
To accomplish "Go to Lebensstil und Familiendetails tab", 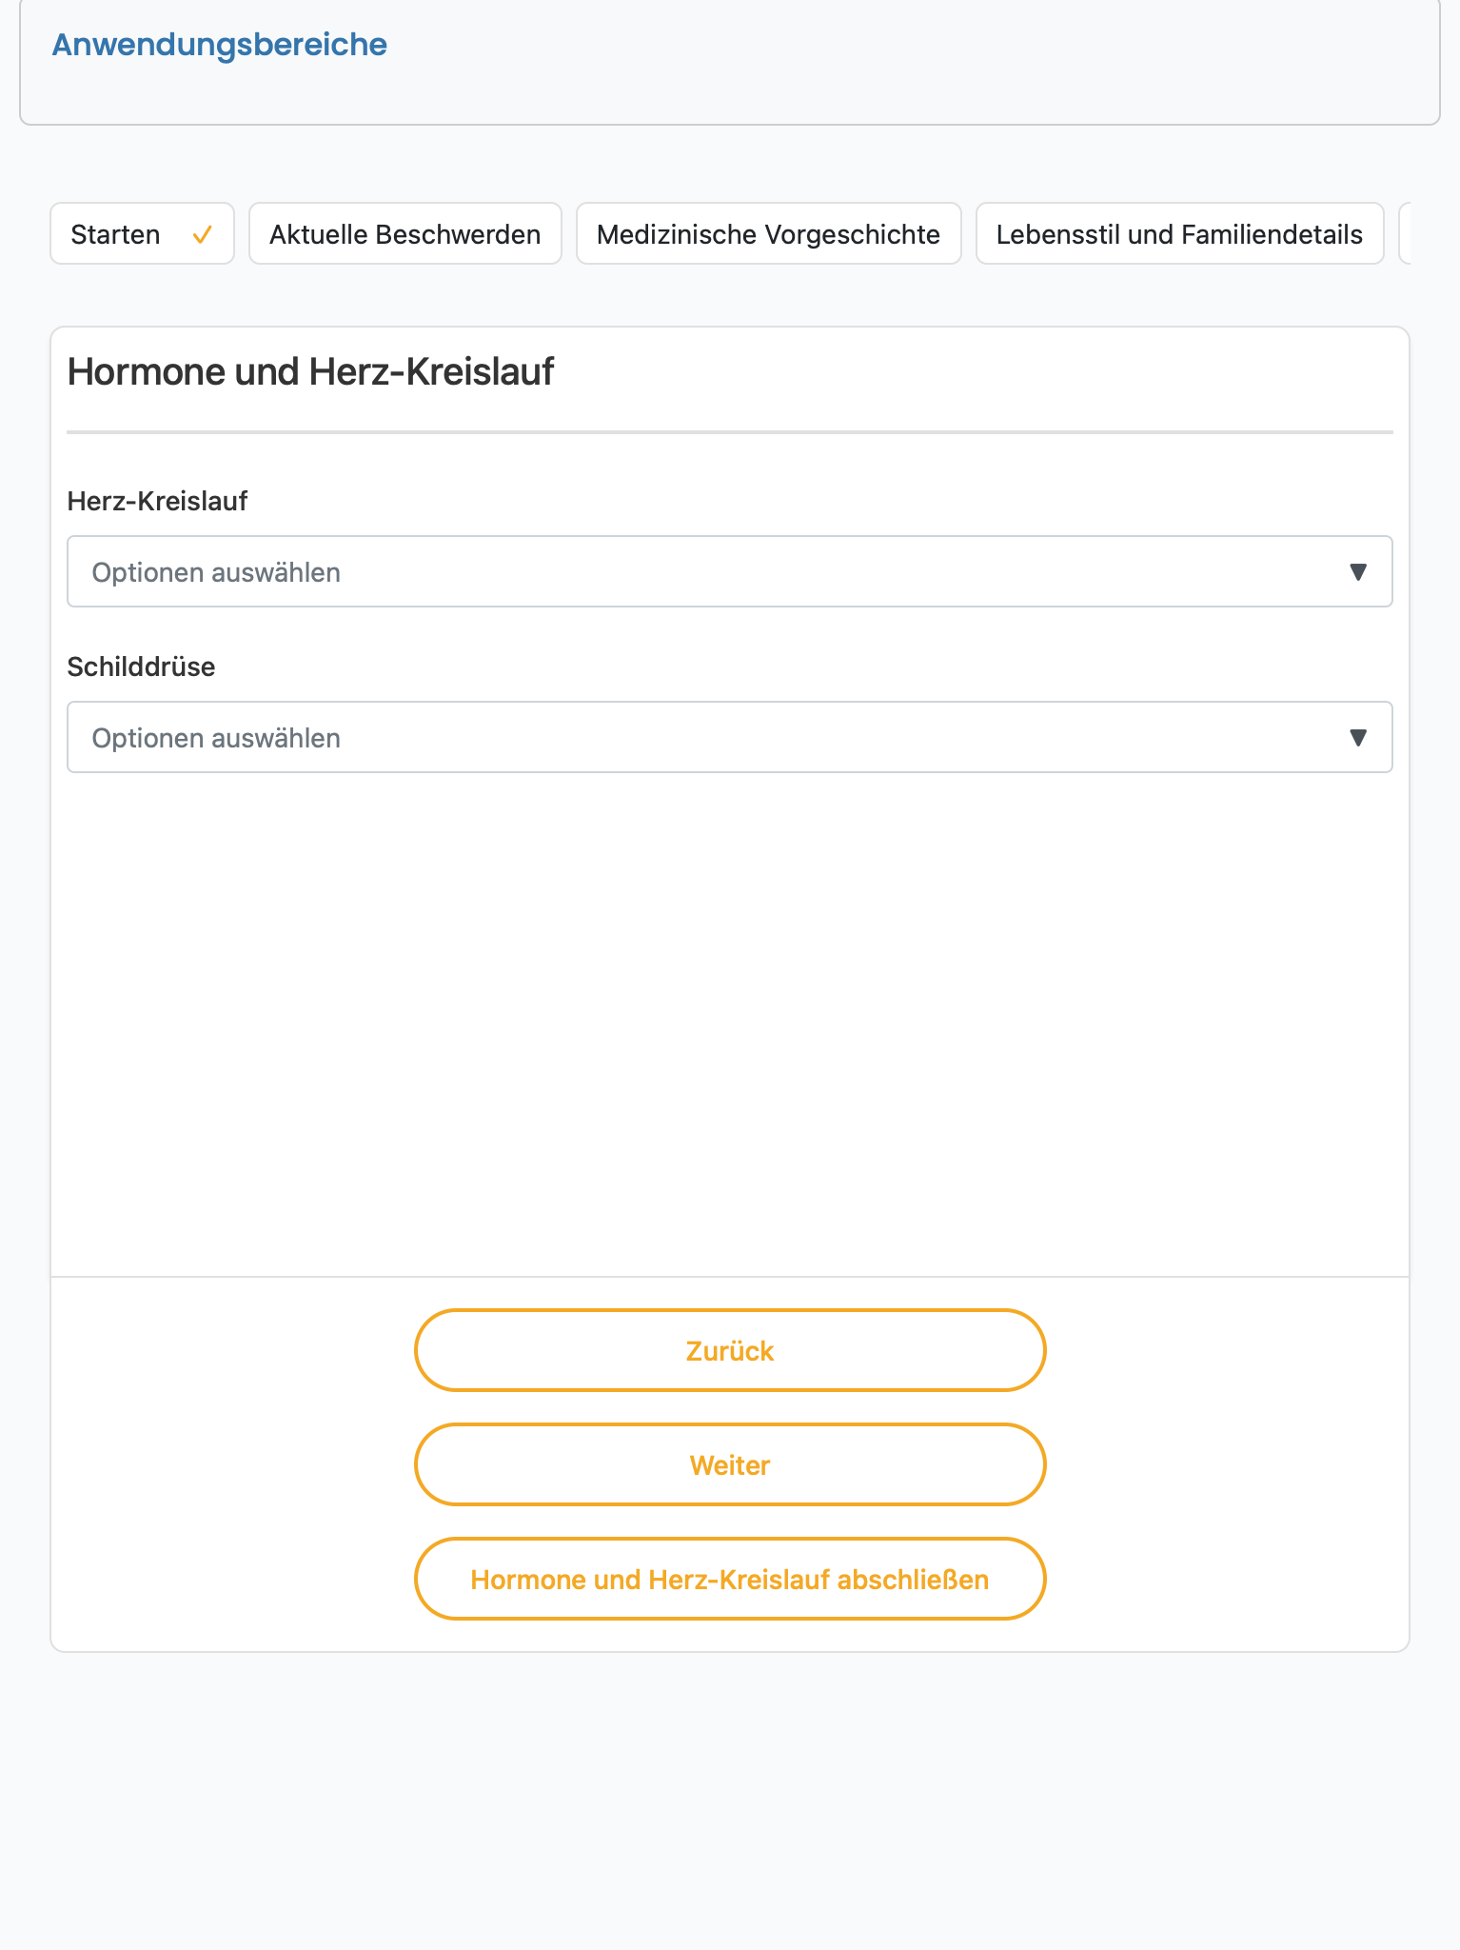I will [x=1180, y=233].
